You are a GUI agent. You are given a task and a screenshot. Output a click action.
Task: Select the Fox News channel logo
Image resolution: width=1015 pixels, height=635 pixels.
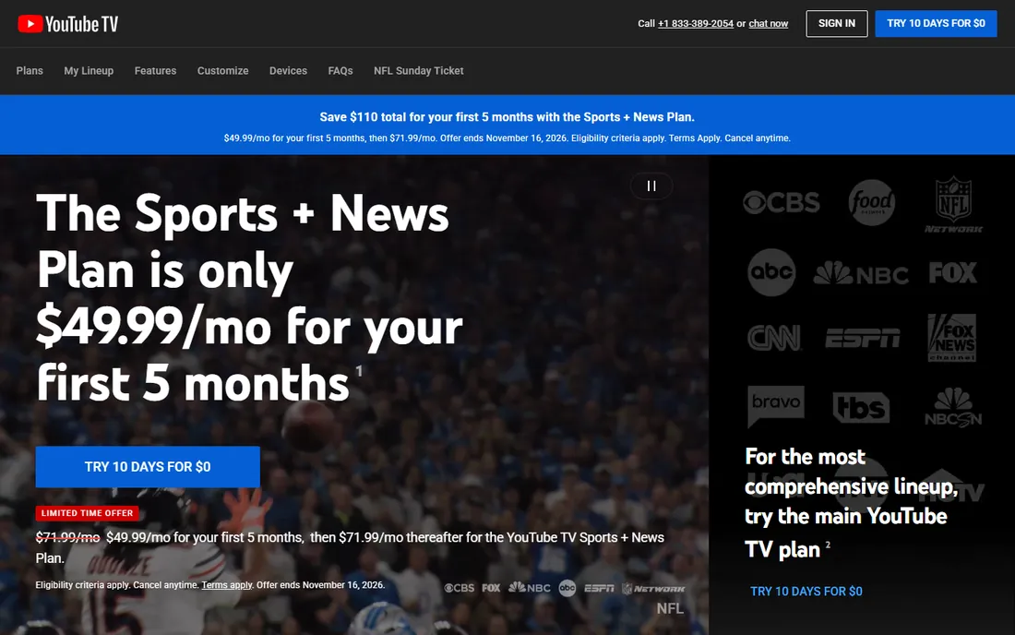click(x=951, y=338)
